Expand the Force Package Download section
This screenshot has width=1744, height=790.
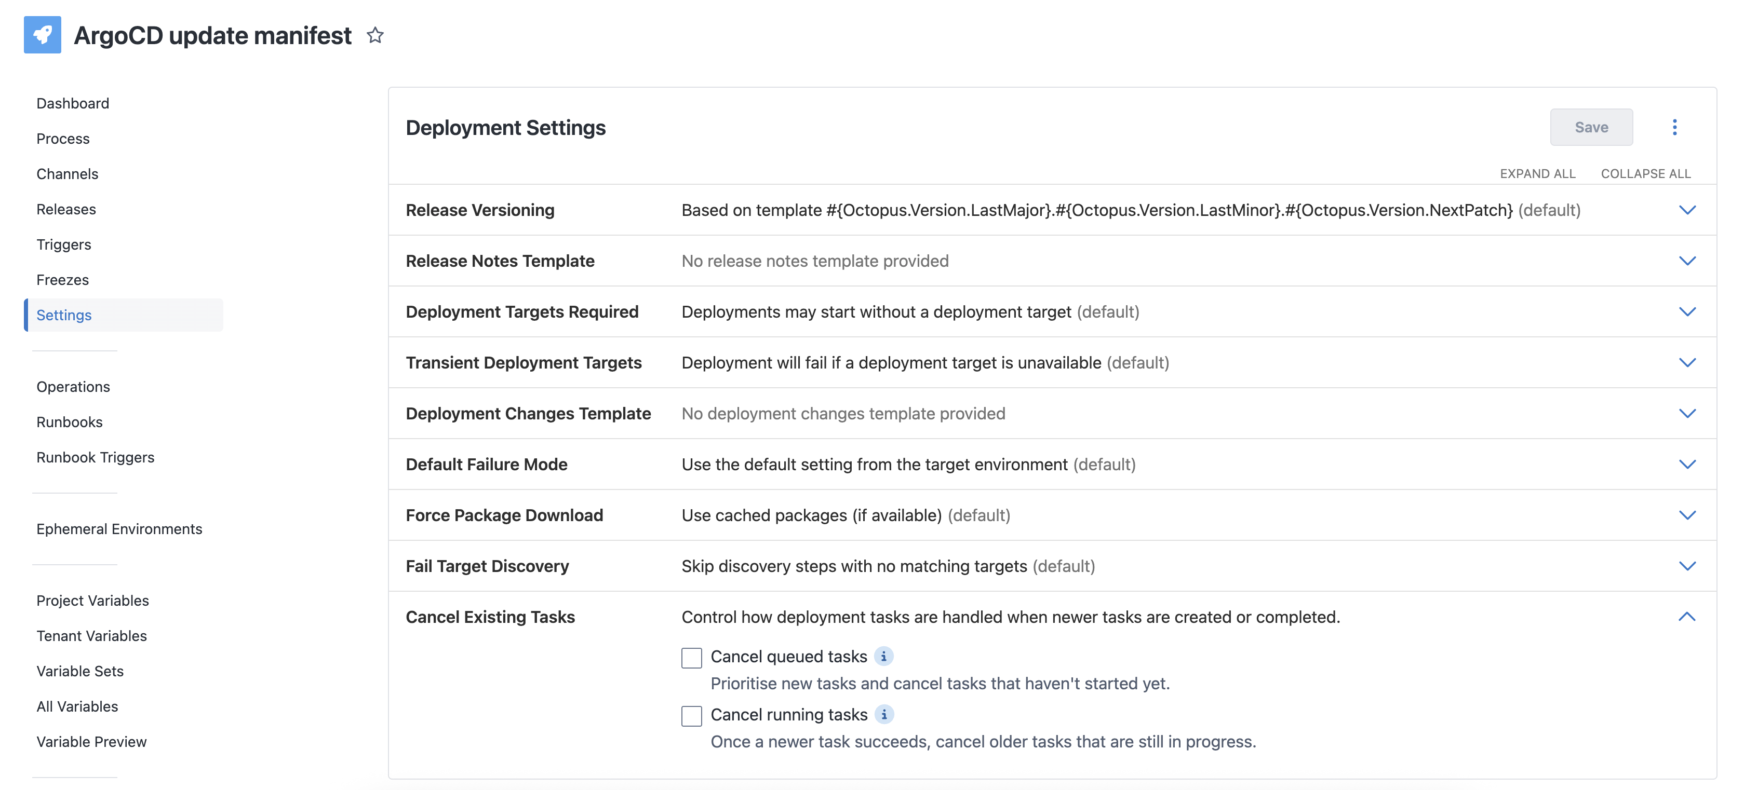(1687, 515)
